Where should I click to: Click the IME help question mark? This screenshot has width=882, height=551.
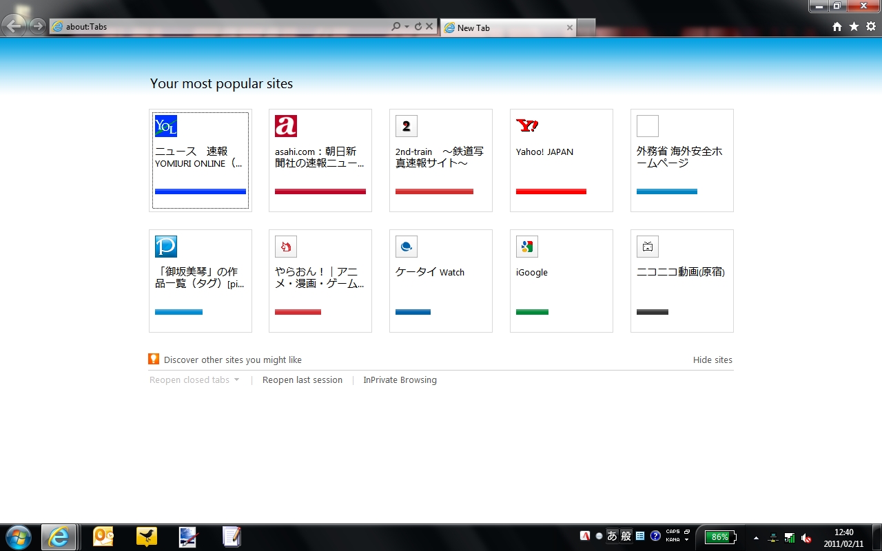(x=655, y=537)
